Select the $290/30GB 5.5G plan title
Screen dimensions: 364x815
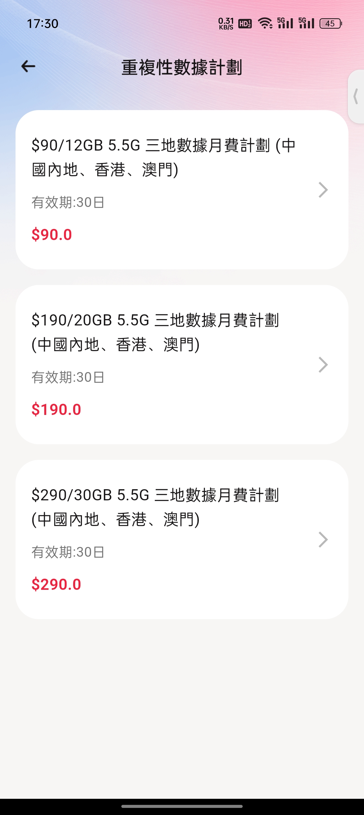(x=155, y=507)
